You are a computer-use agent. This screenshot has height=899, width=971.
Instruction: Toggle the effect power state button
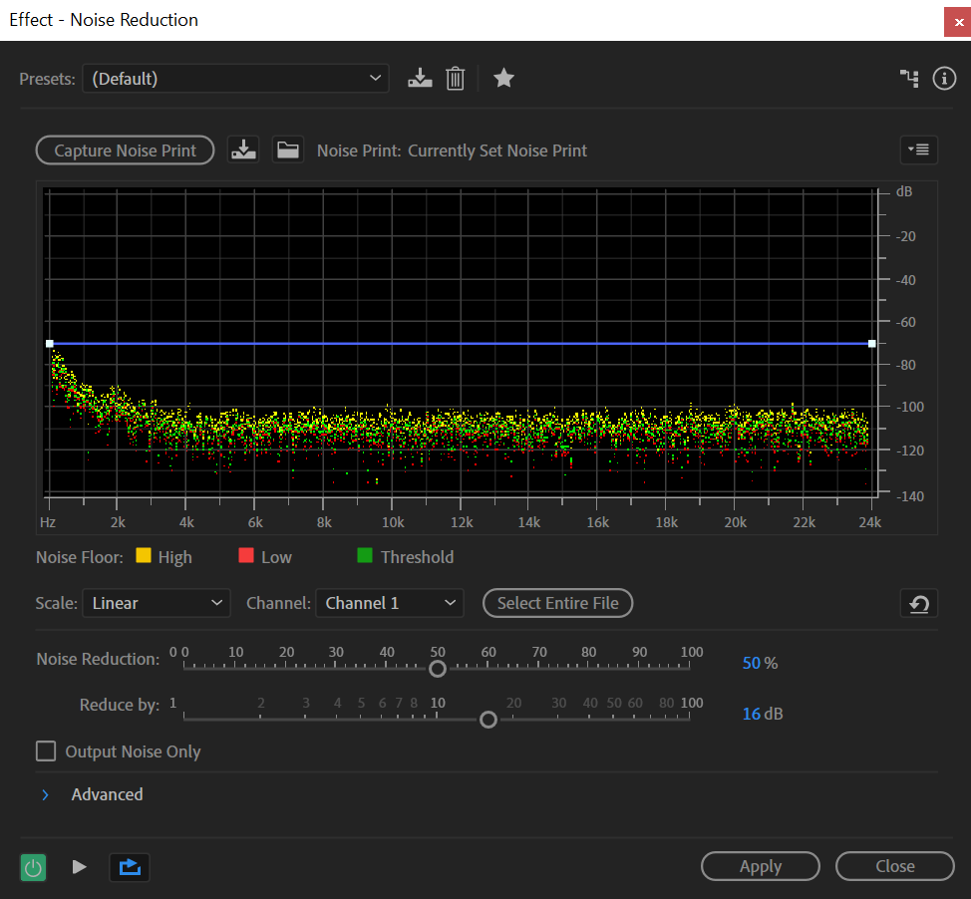[33, 867]
